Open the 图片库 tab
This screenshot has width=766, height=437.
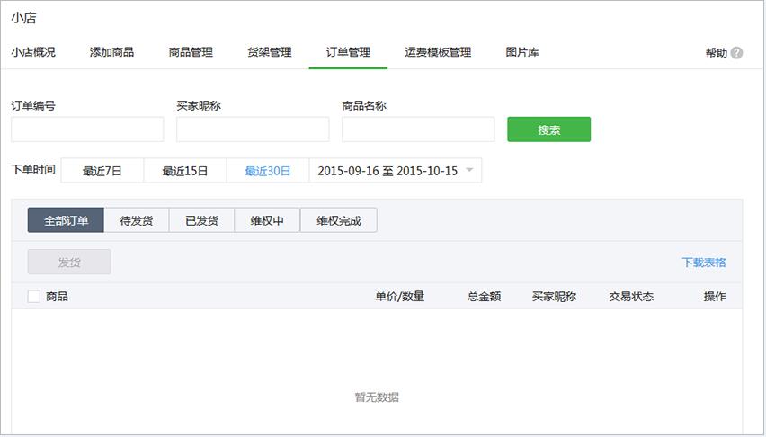coord(522,52)
